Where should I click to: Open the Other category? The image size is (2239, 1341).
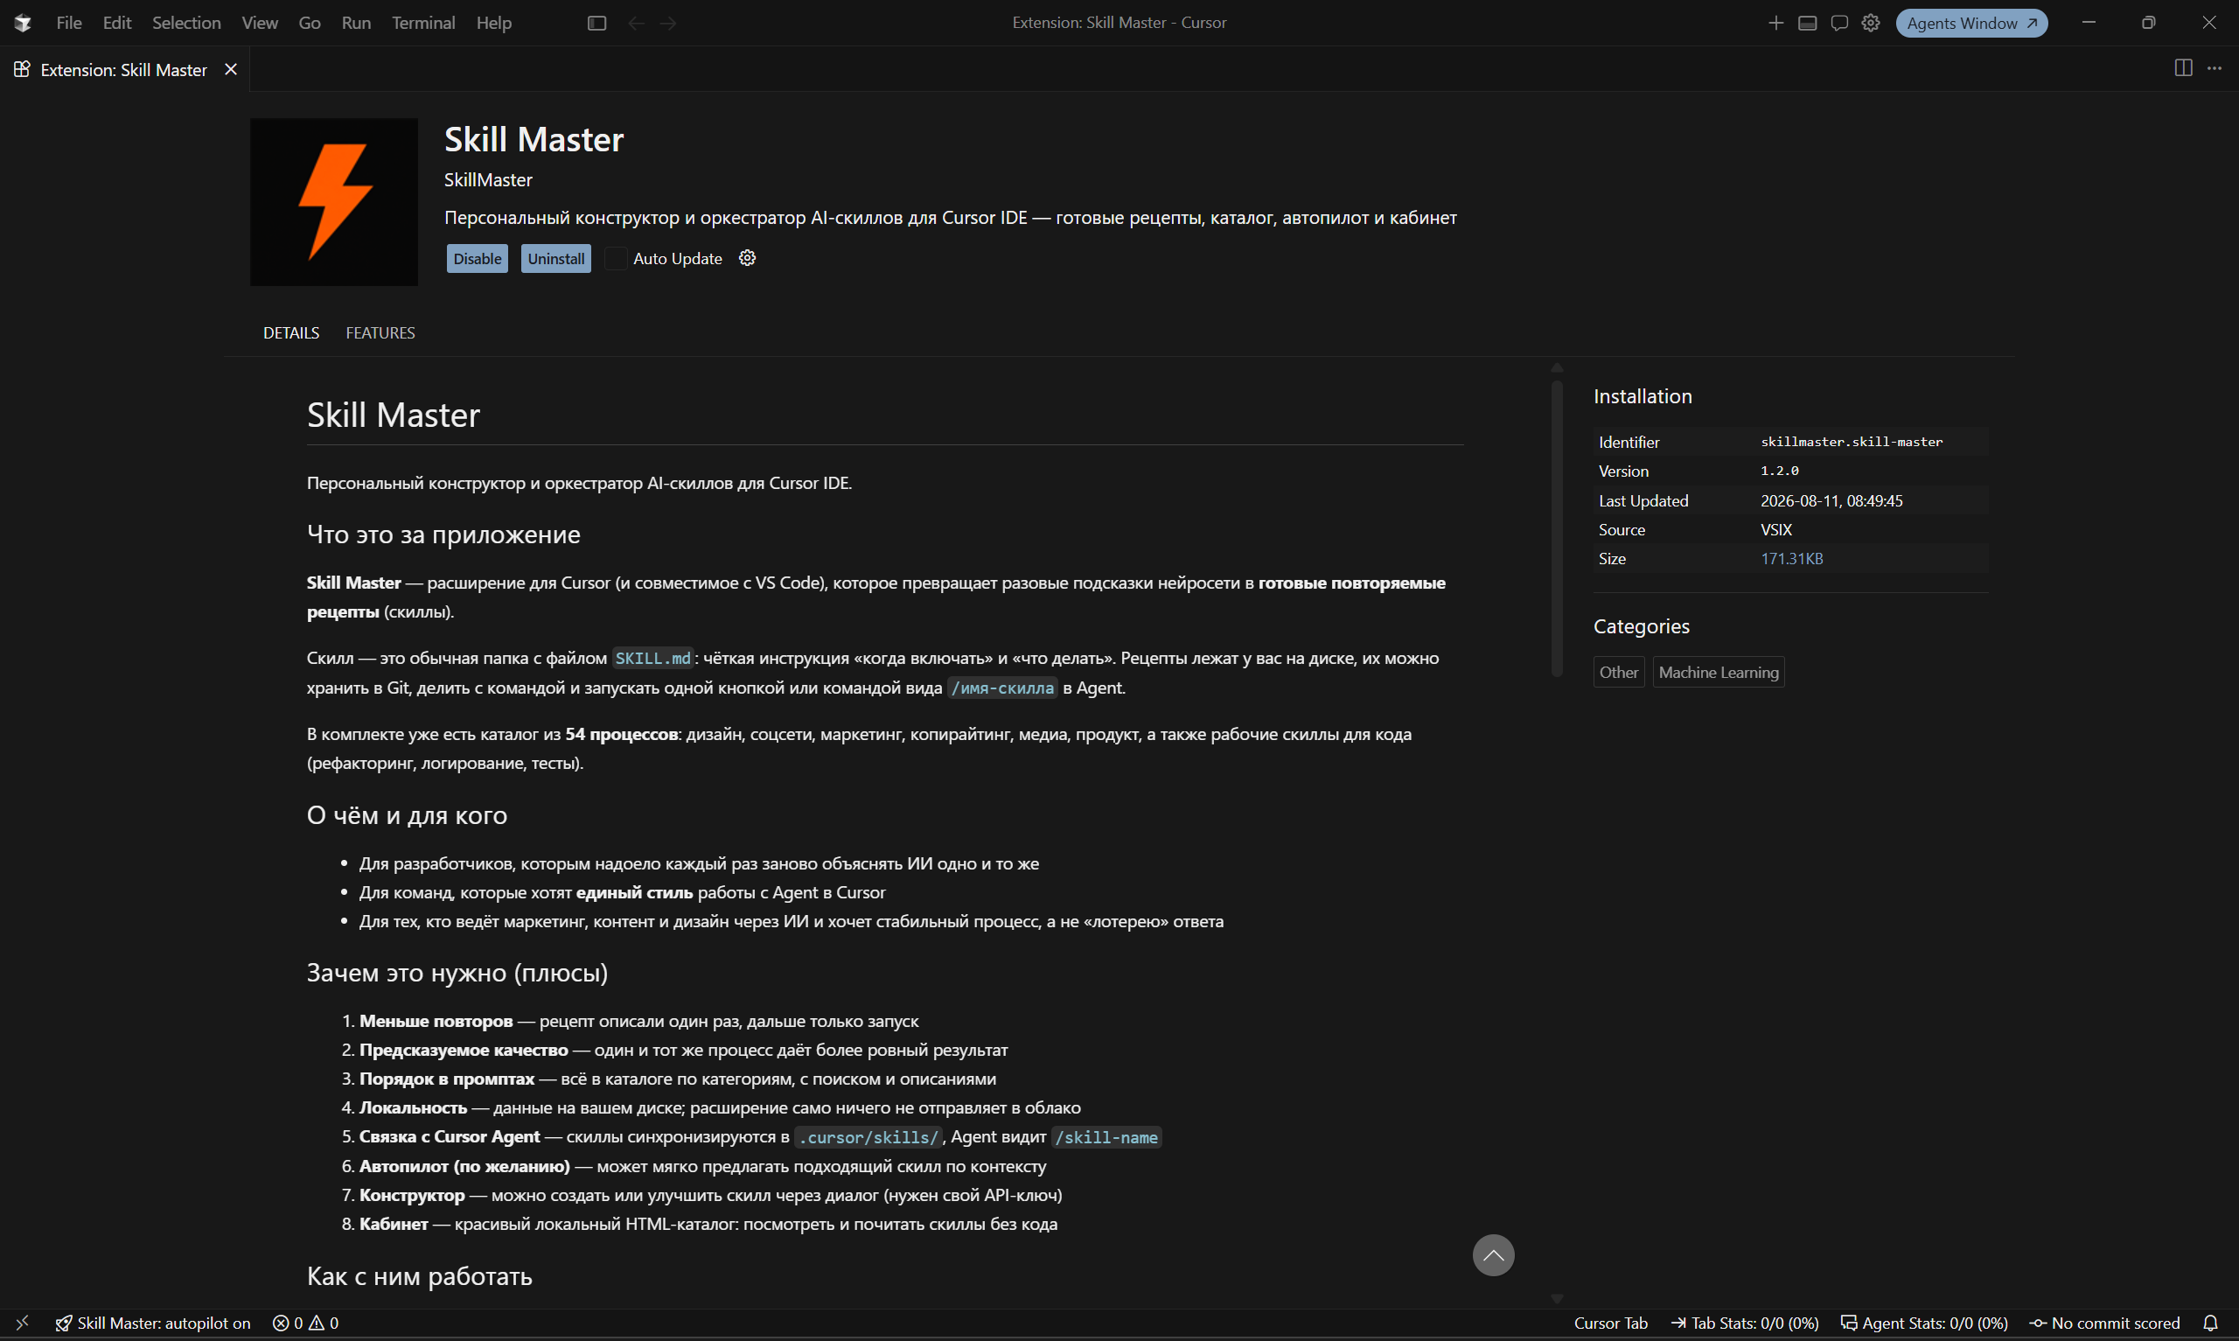click(1619, 673)
